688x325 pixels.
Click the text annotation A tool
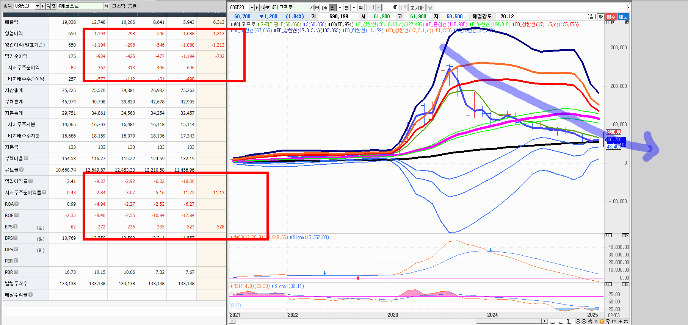point(596,322)
